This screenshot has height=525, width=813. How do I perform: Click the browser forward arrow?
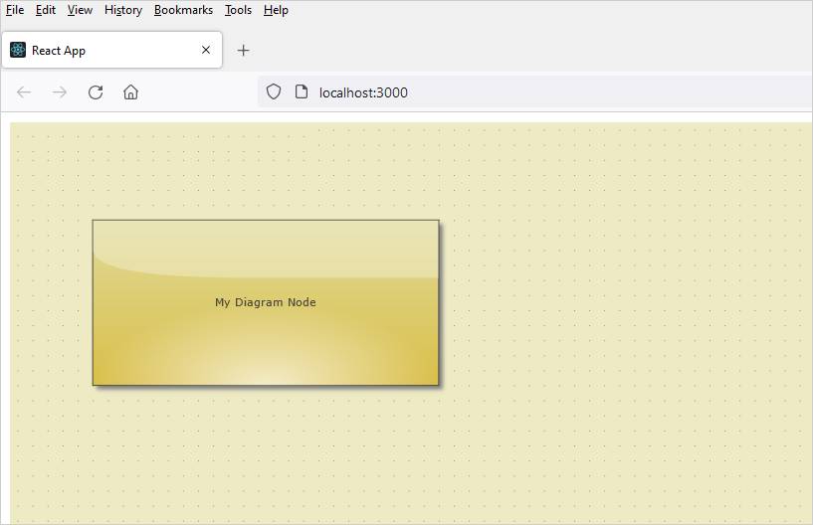[x=60, y=92]
